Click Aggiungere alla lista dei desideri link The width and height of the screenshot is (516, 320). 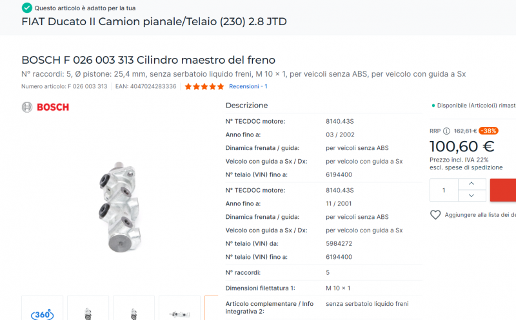click(481, 215)
